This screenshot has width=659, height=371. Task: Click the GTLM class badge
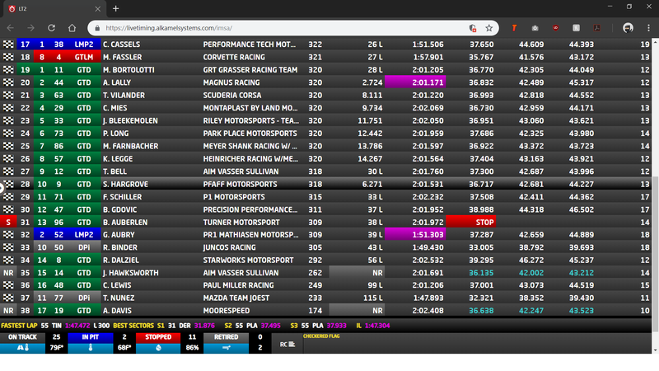click(x=84, y=57)
